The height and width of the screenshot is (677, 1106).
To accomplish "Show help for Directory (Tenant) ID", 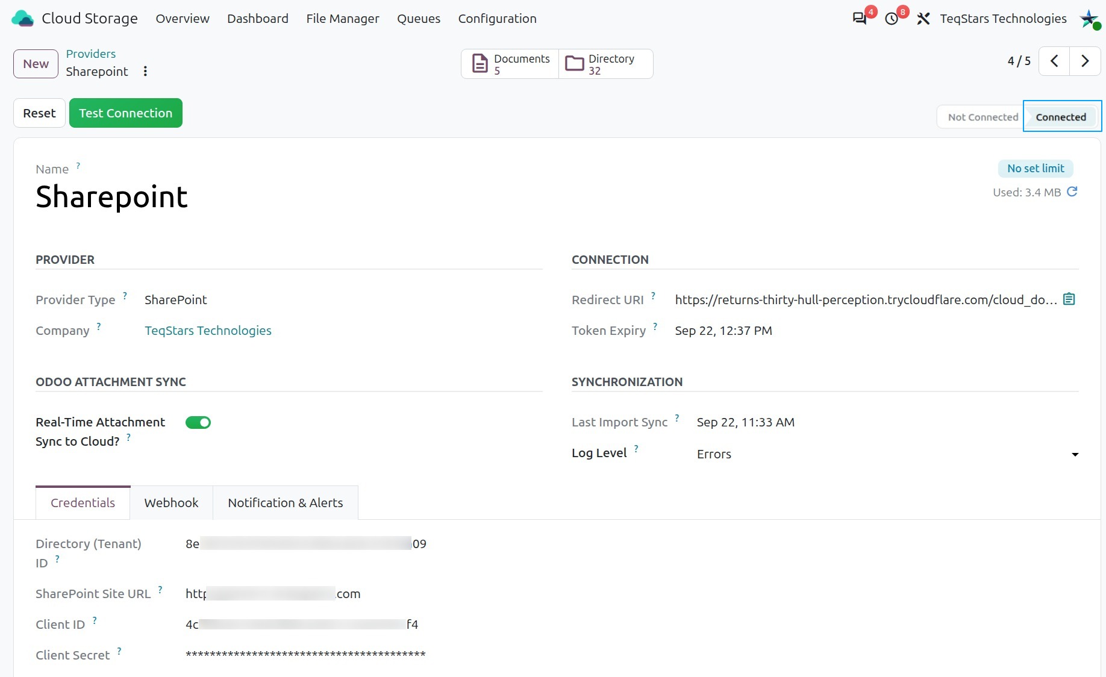I will (57, 558).
